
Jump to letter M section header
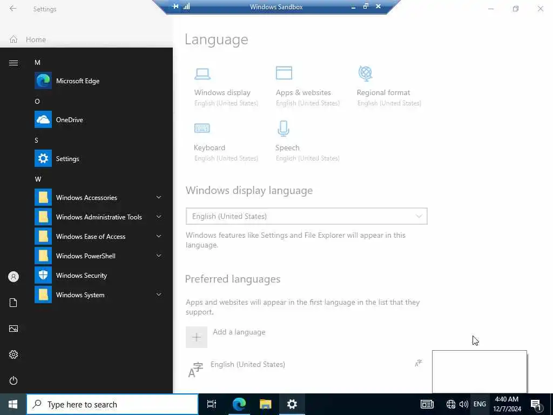[x=37, y=63]
